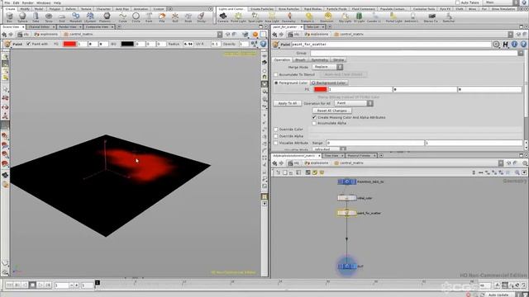Expand network pane path dropdown arrow

coord(501,163)
